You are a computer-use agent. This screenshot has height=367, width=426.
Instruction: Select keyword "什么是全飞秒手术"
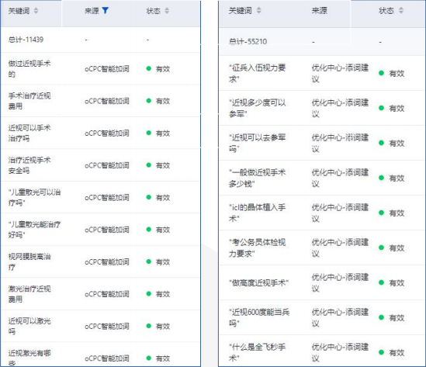257,352
